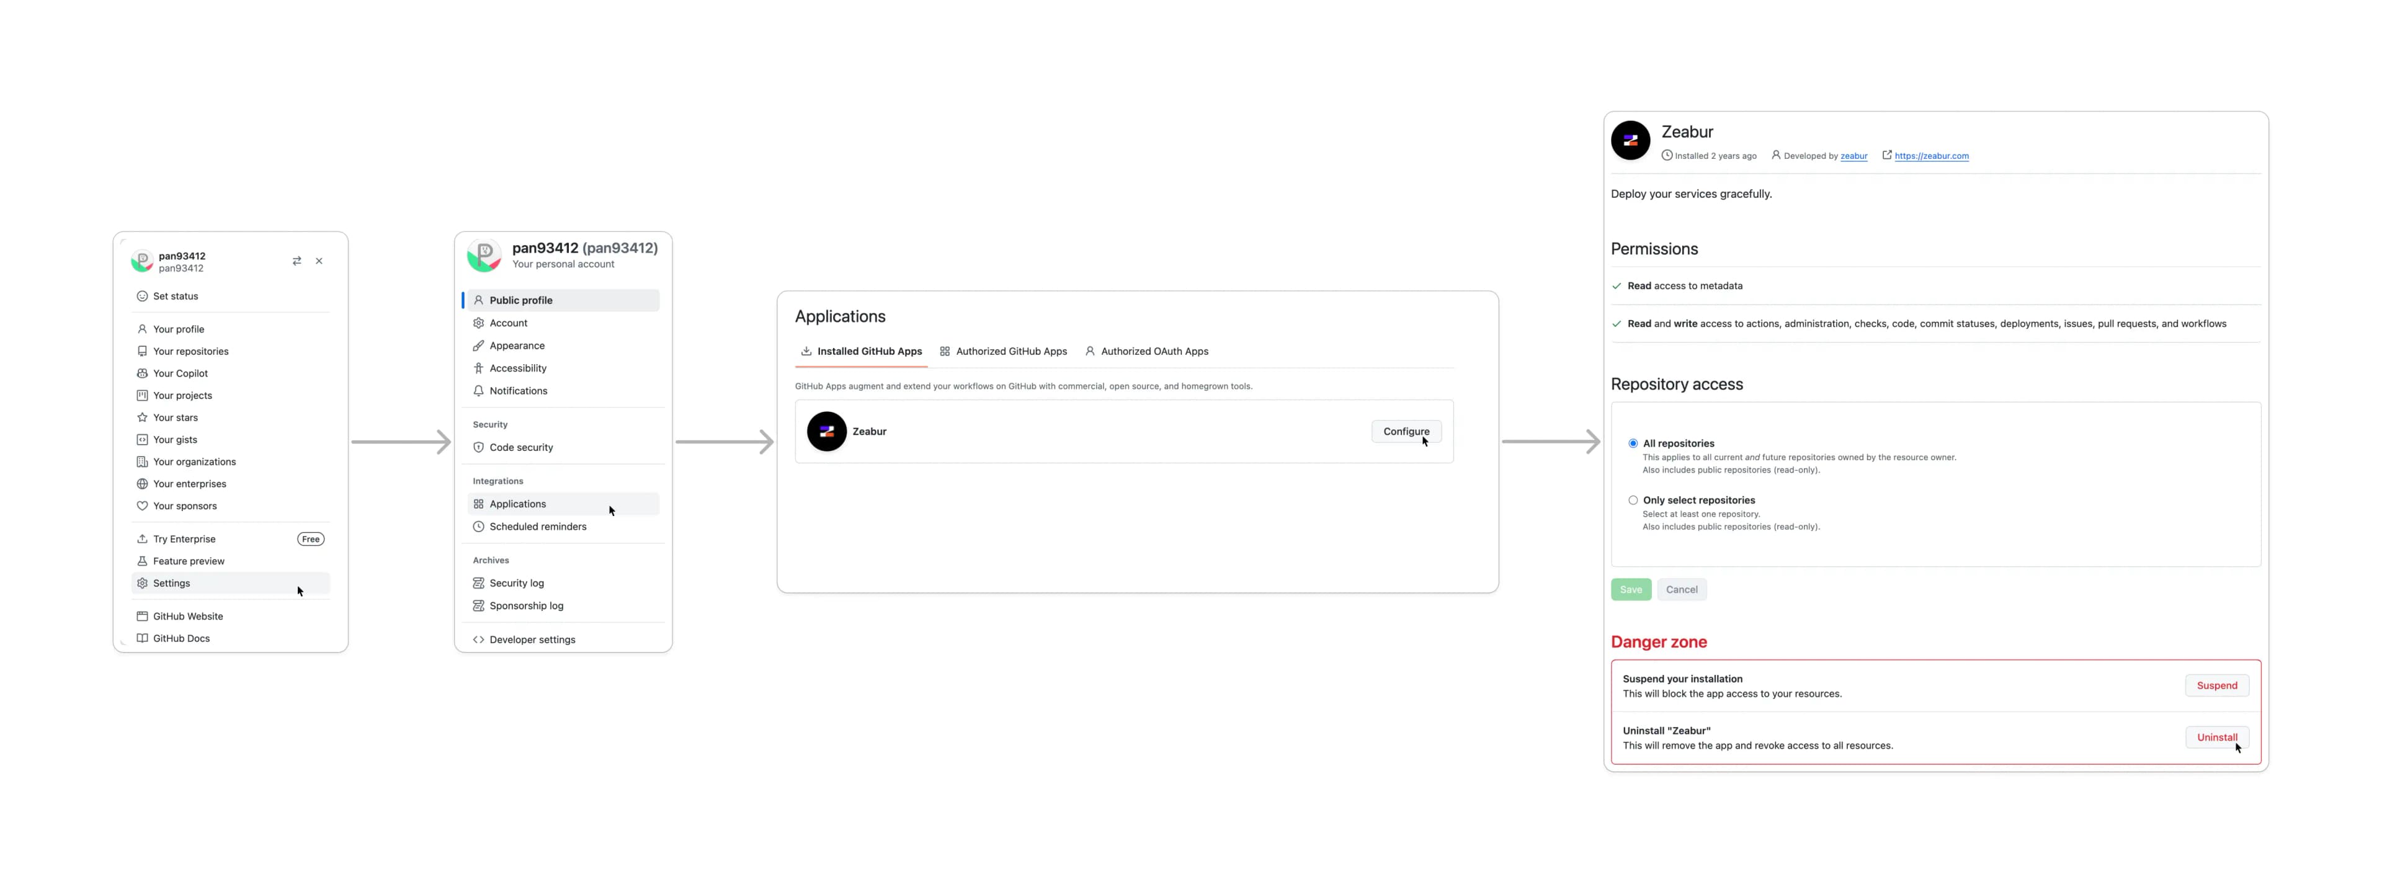Click the Your stars star icon

pos(143,417)
